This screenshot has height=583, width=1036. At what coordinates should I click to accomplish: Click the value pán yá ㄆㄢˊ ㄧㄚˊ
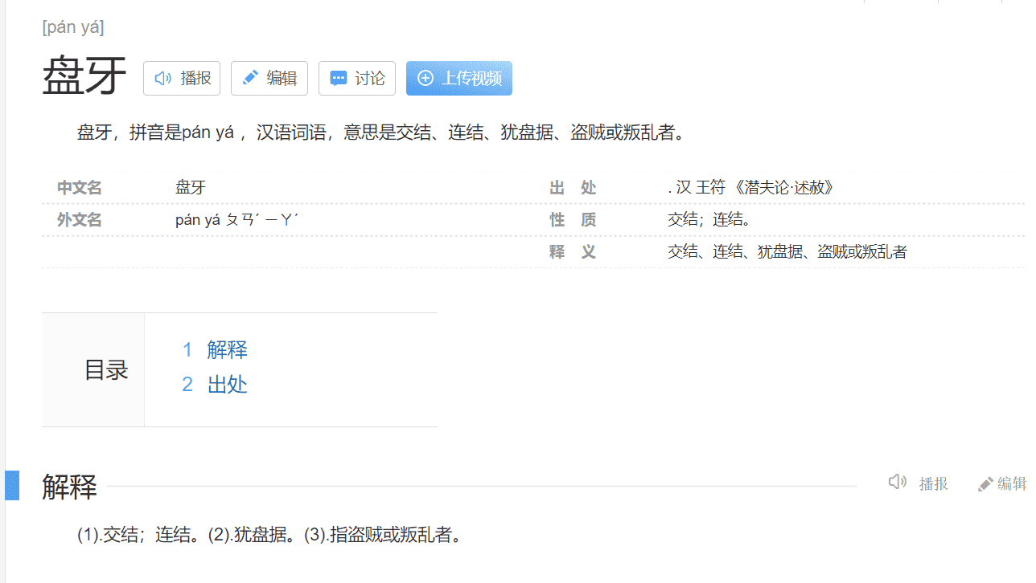237,220
